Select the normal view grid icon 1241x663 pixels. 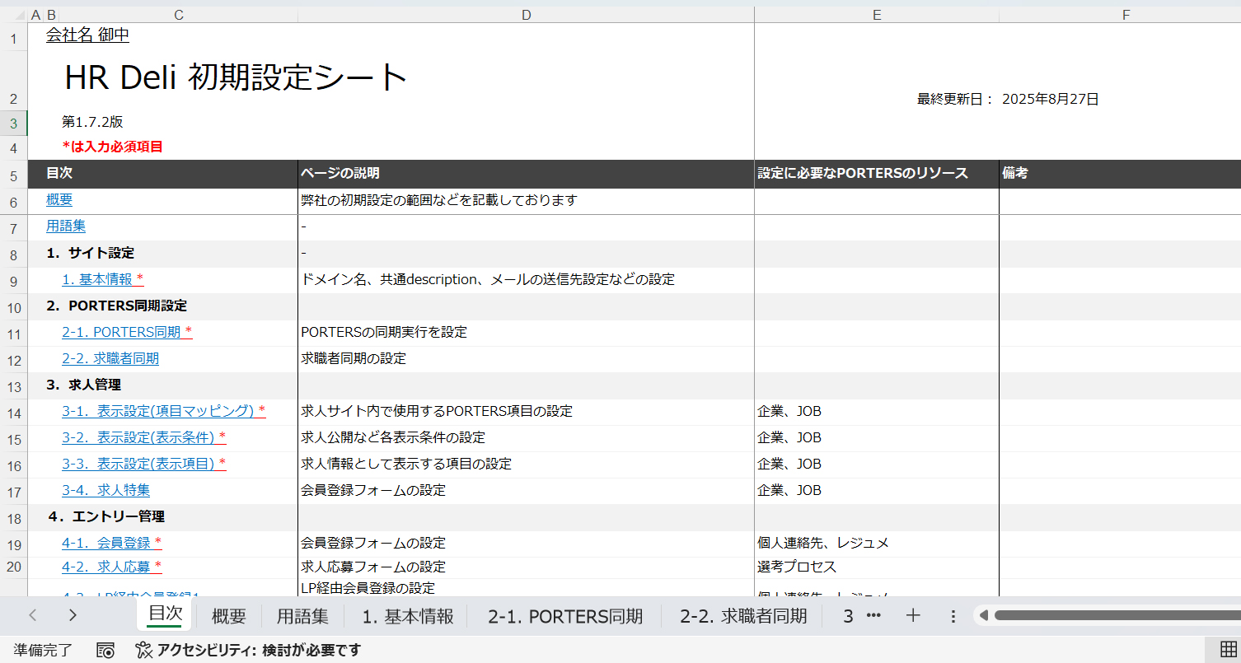click(1228, 649)
